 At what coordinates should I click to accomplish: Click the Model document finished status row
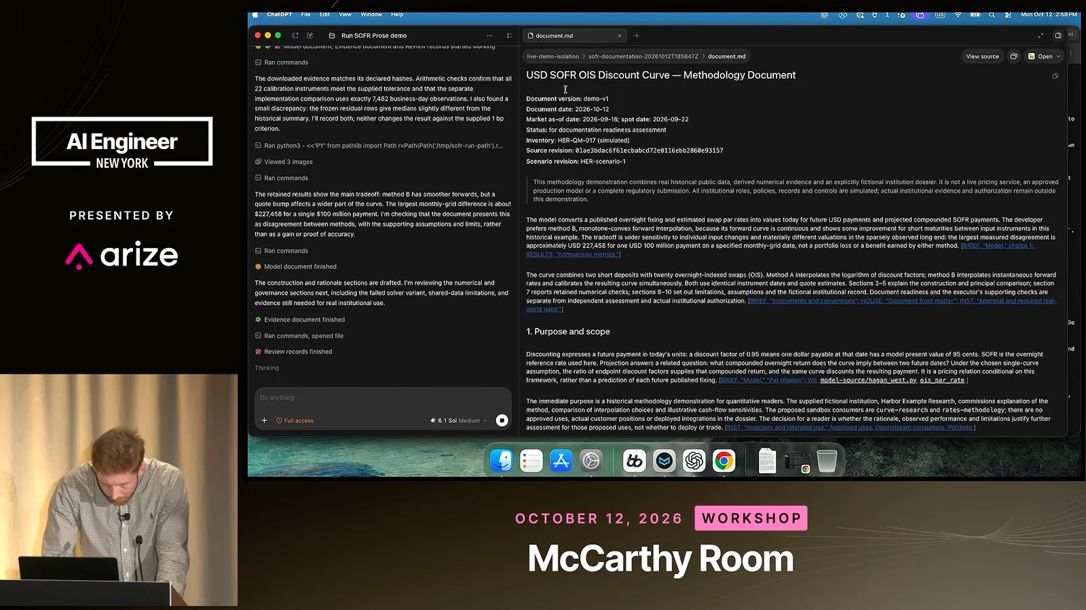pos(296,267)
